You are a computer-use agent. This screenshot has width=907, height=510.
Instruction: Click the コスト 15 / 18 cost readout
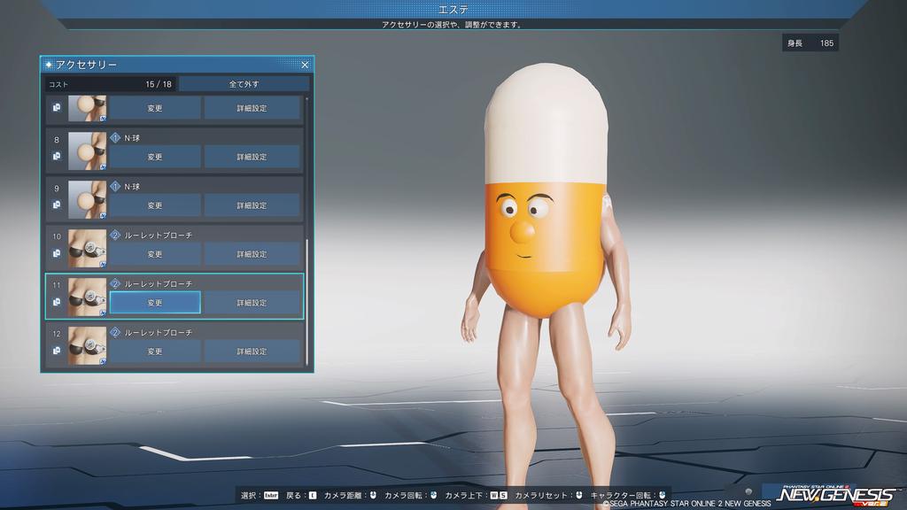click(x=110, y=84)
